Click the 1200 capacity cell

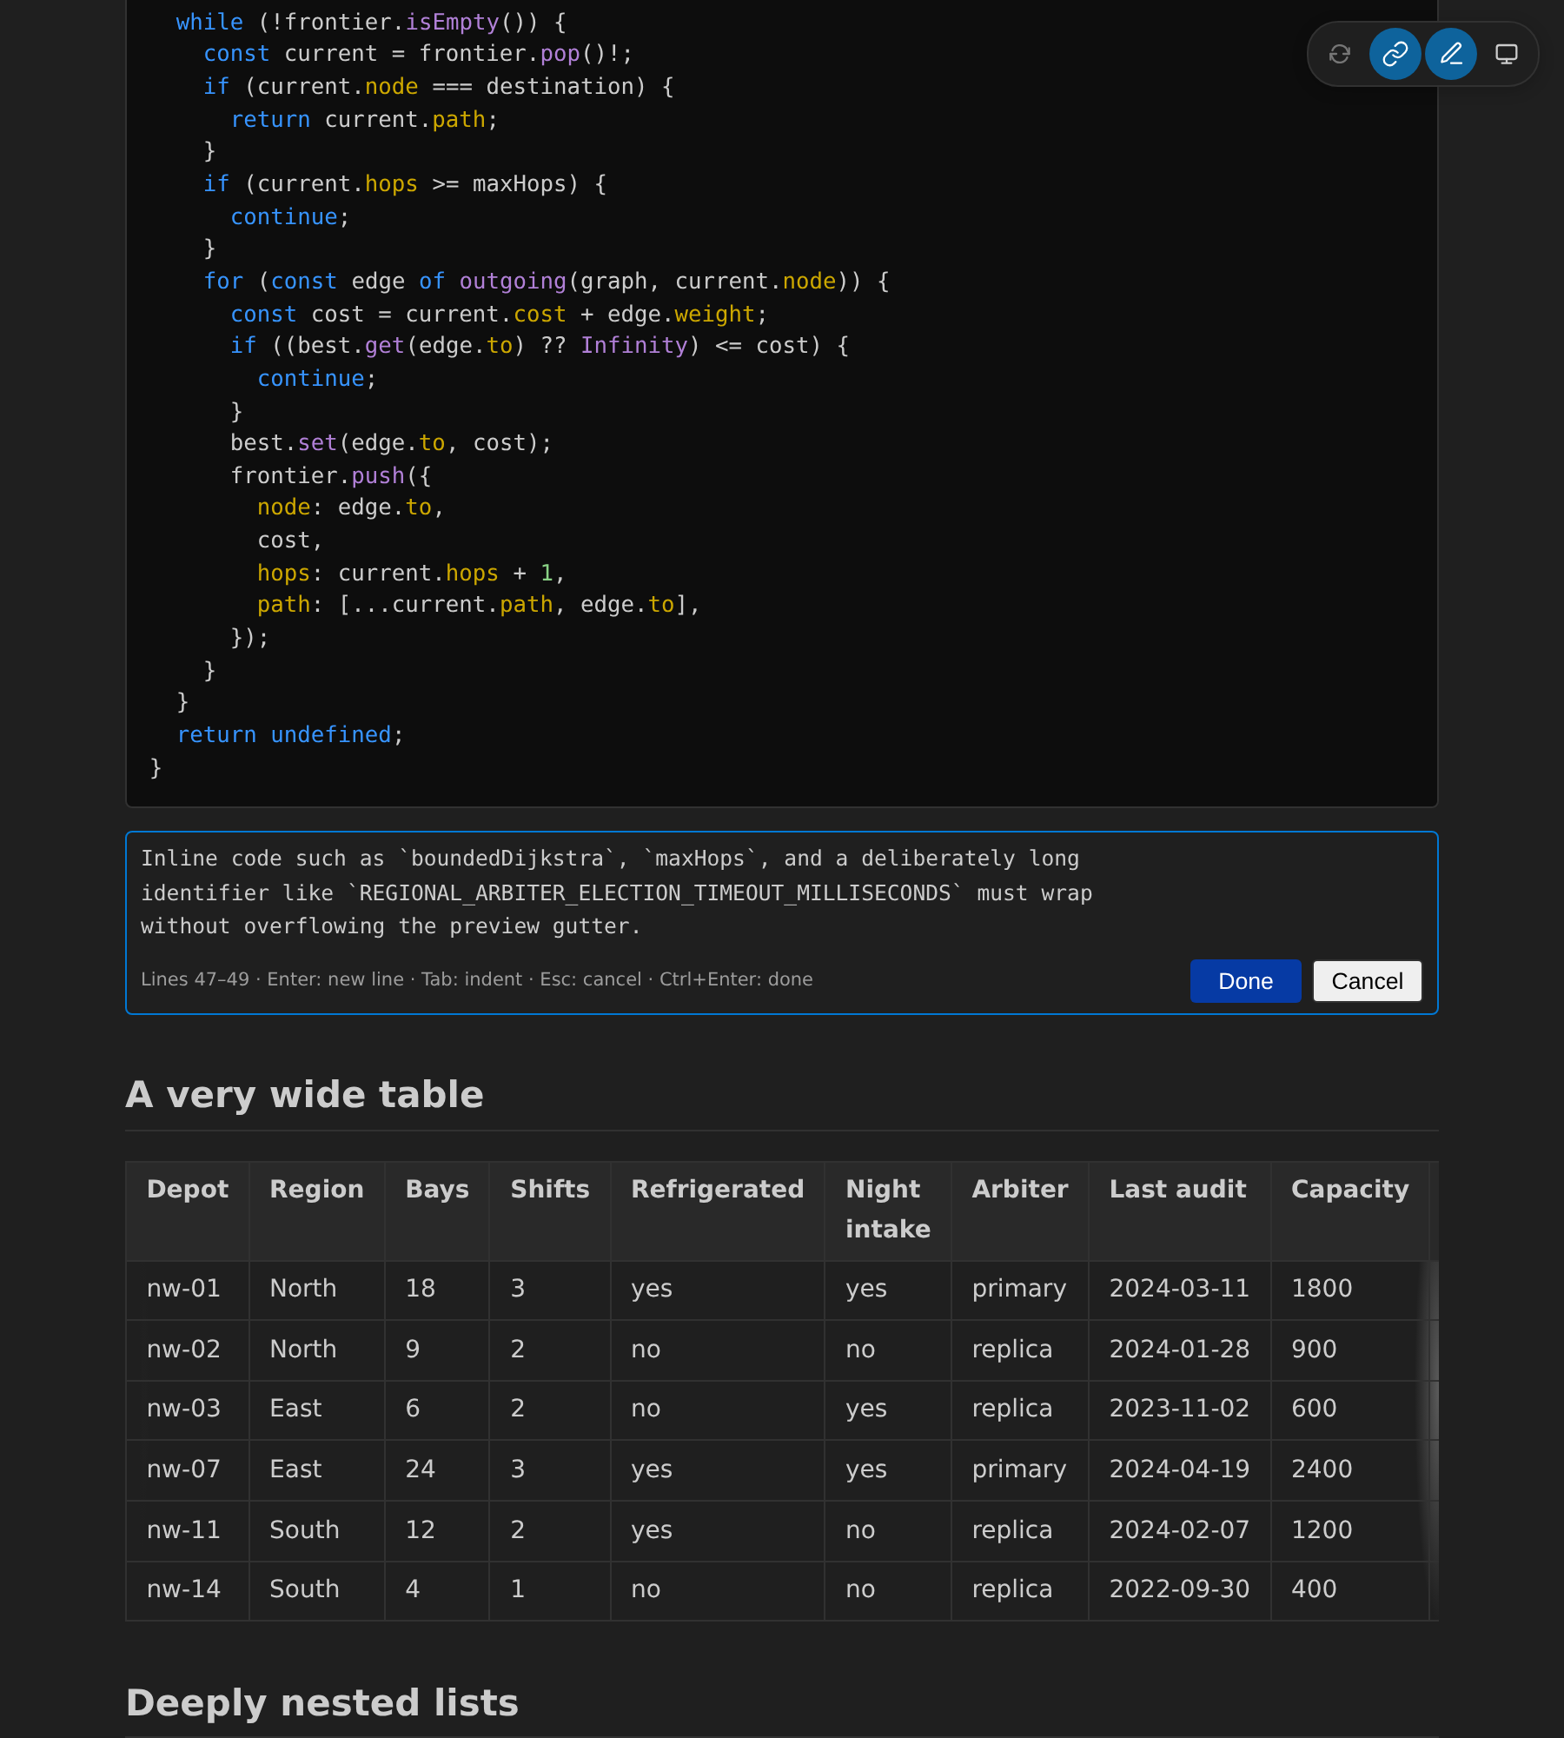click(1350, 1530)
